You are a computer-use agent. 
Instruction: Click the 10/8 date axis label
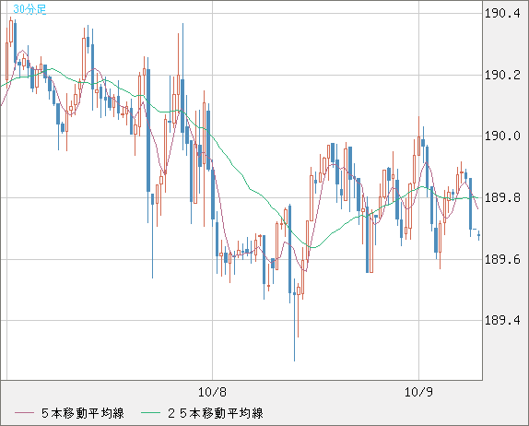click(x=212, y=392)
